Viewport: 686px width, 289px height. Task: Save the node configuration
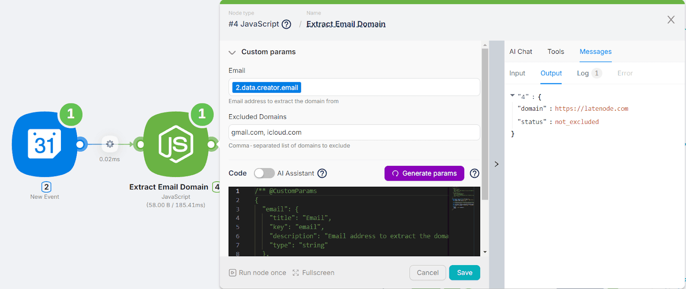464,273
